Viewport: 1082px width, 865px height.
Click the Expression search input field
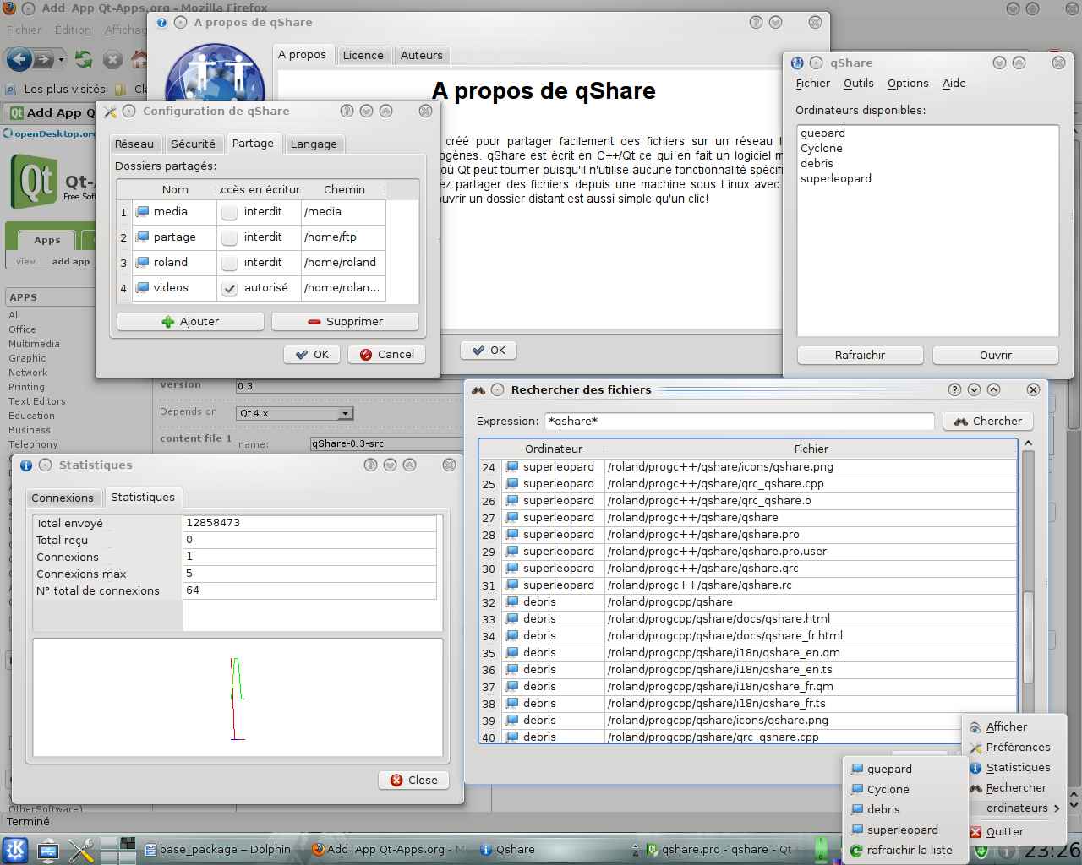click(739, 421)
